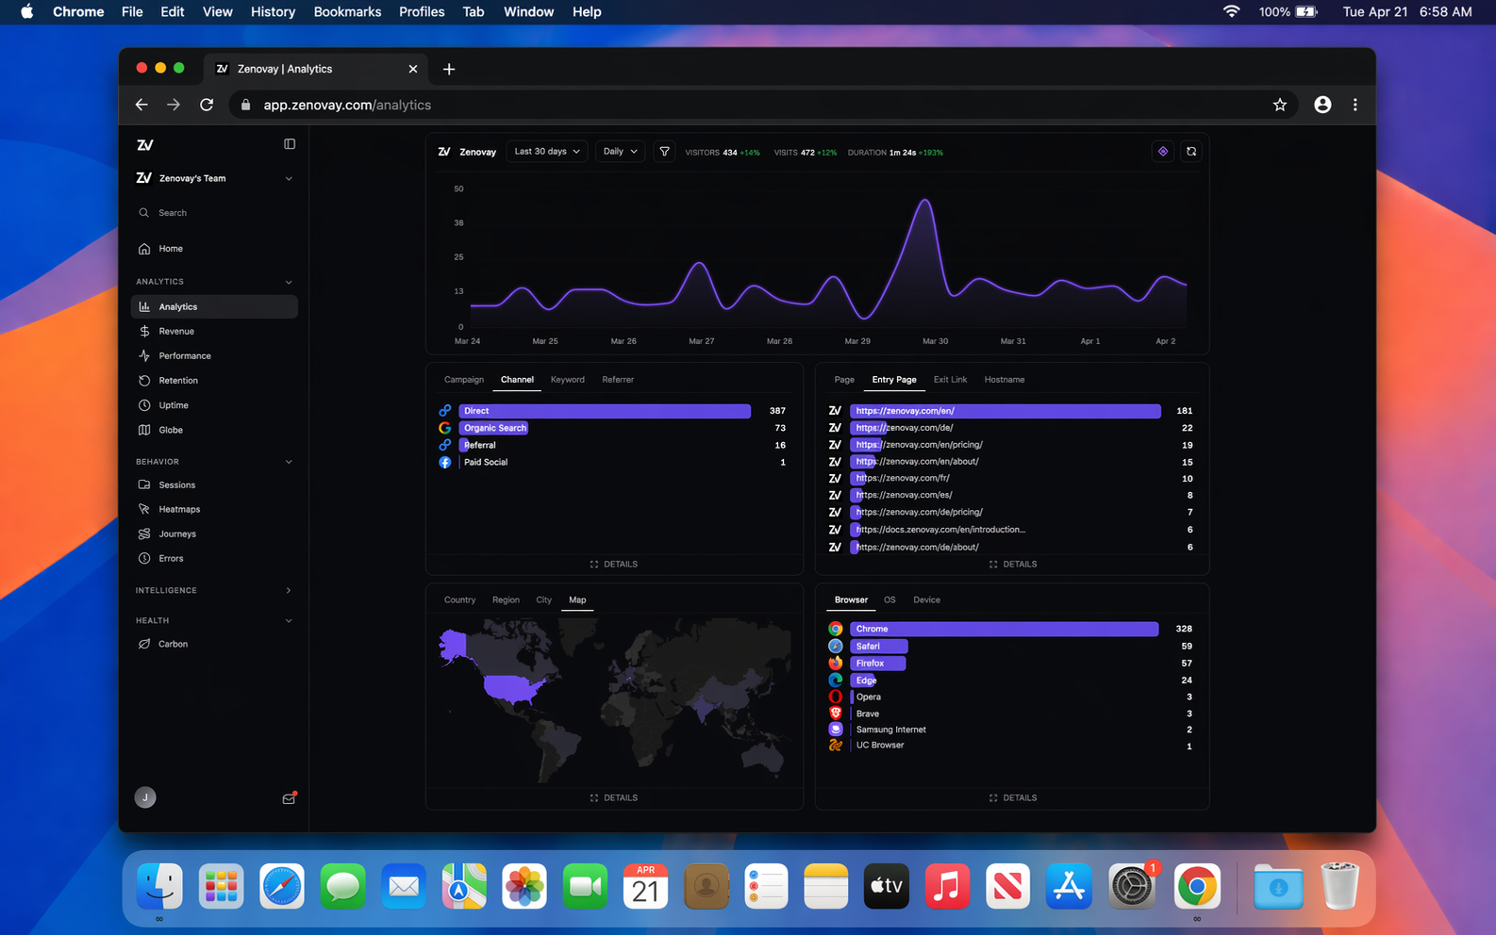Image resolution: width=1496 pixels, height=935 pixels.
Task: Select the Exit Link tab
Action: click(950, 380)
